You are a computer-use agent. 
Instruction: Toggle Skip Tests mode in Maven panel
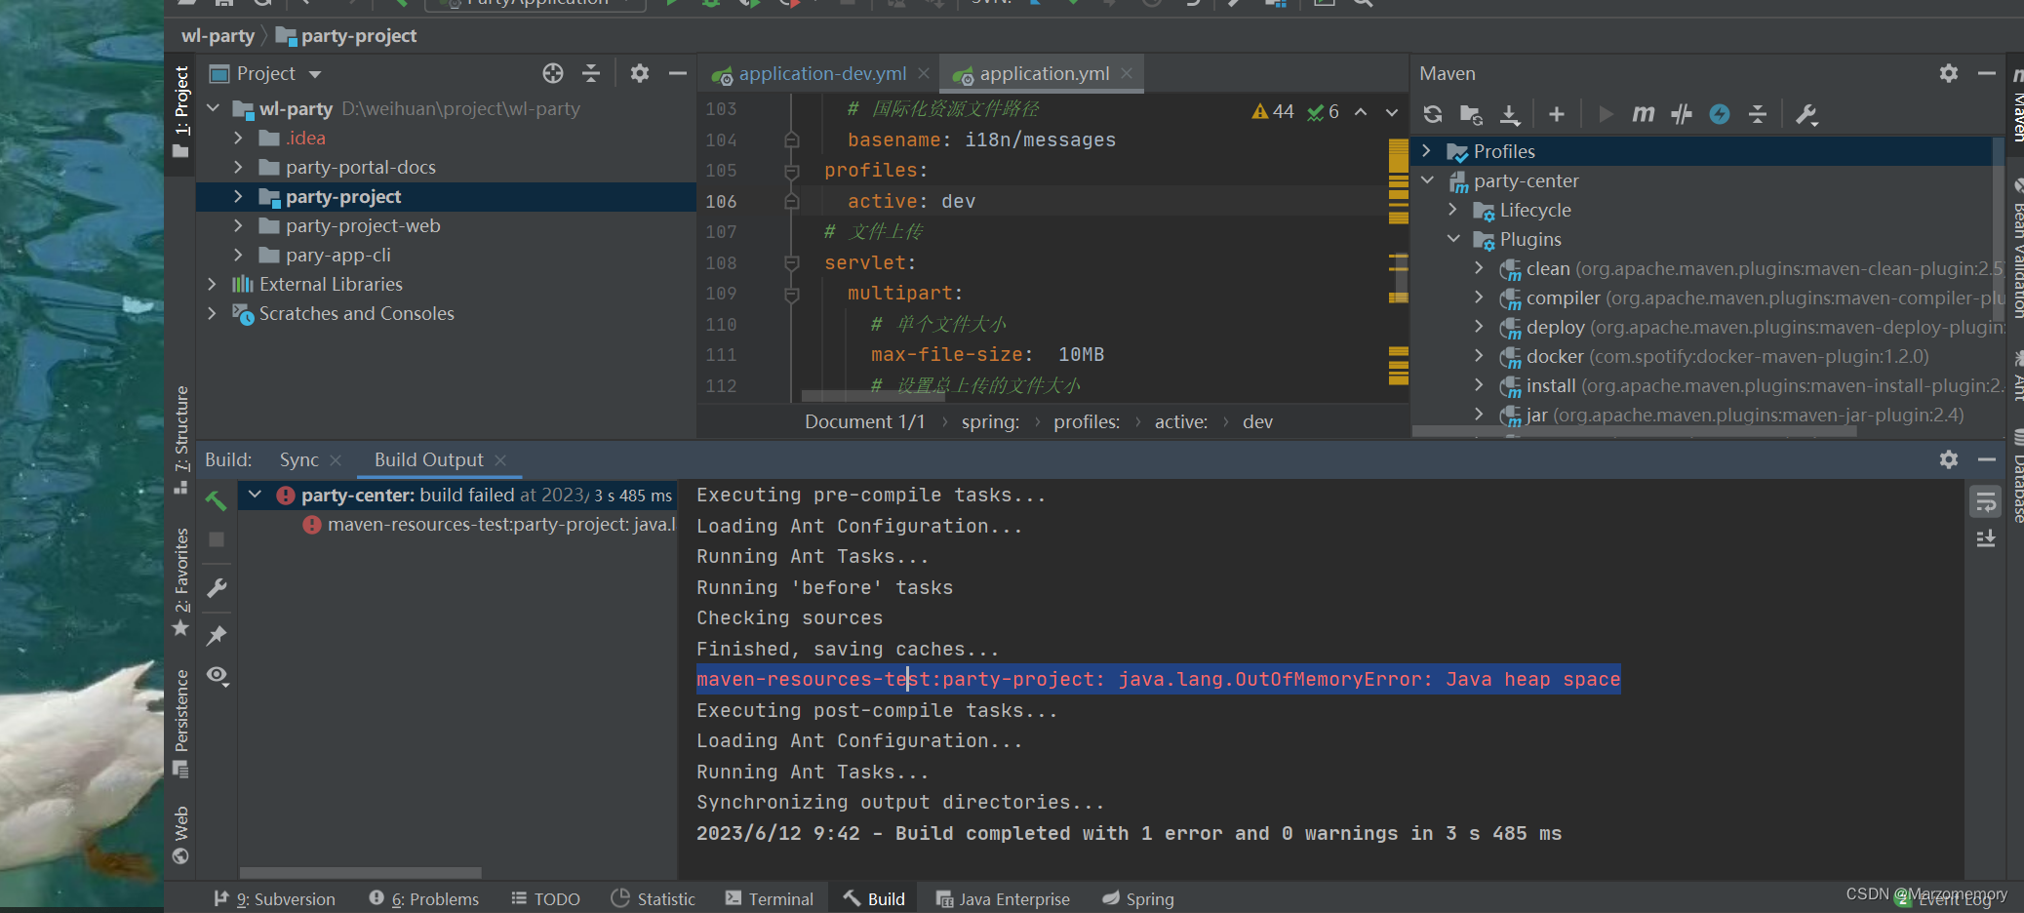[x=1681, y=113]
